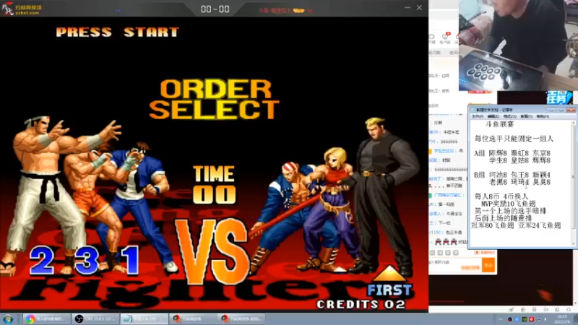Open the 编辑(E) menu in Notepad

(x=493, y=116)
